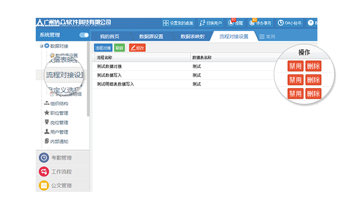Click the green 刷新 refresh button

tap(119, 47)
